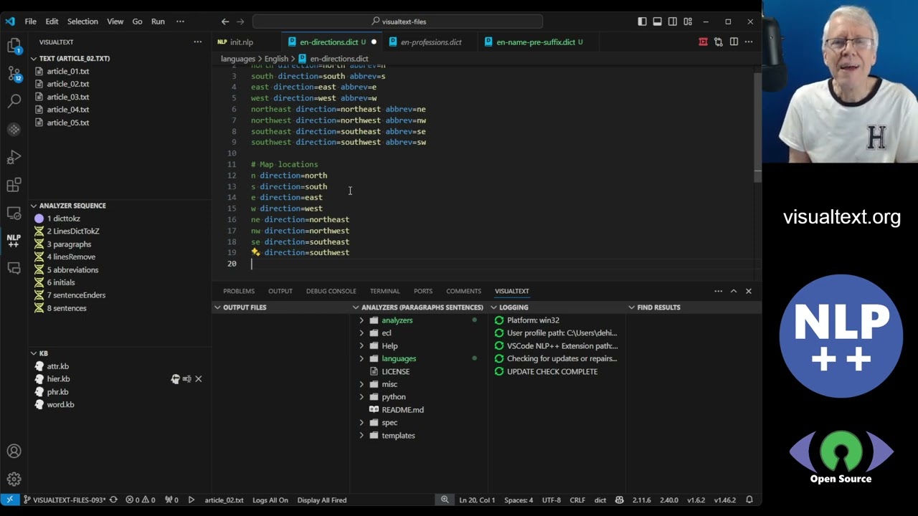
Task: Open remote window button in status bar
Action: [x=9, y=500]
